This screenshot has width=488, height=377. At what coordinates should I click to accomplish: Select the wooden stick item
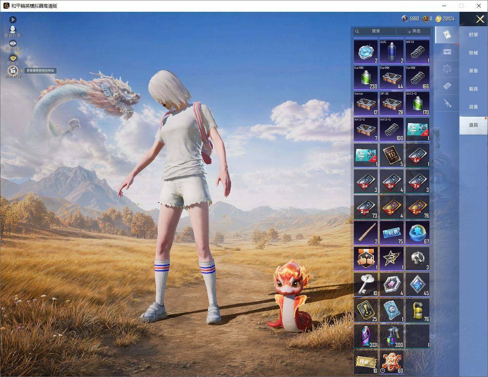tap(366, 233)
